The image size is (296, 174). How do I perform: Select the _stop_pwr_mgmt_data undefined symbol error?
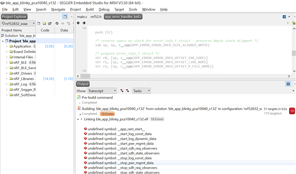click(x=189, y=163)
